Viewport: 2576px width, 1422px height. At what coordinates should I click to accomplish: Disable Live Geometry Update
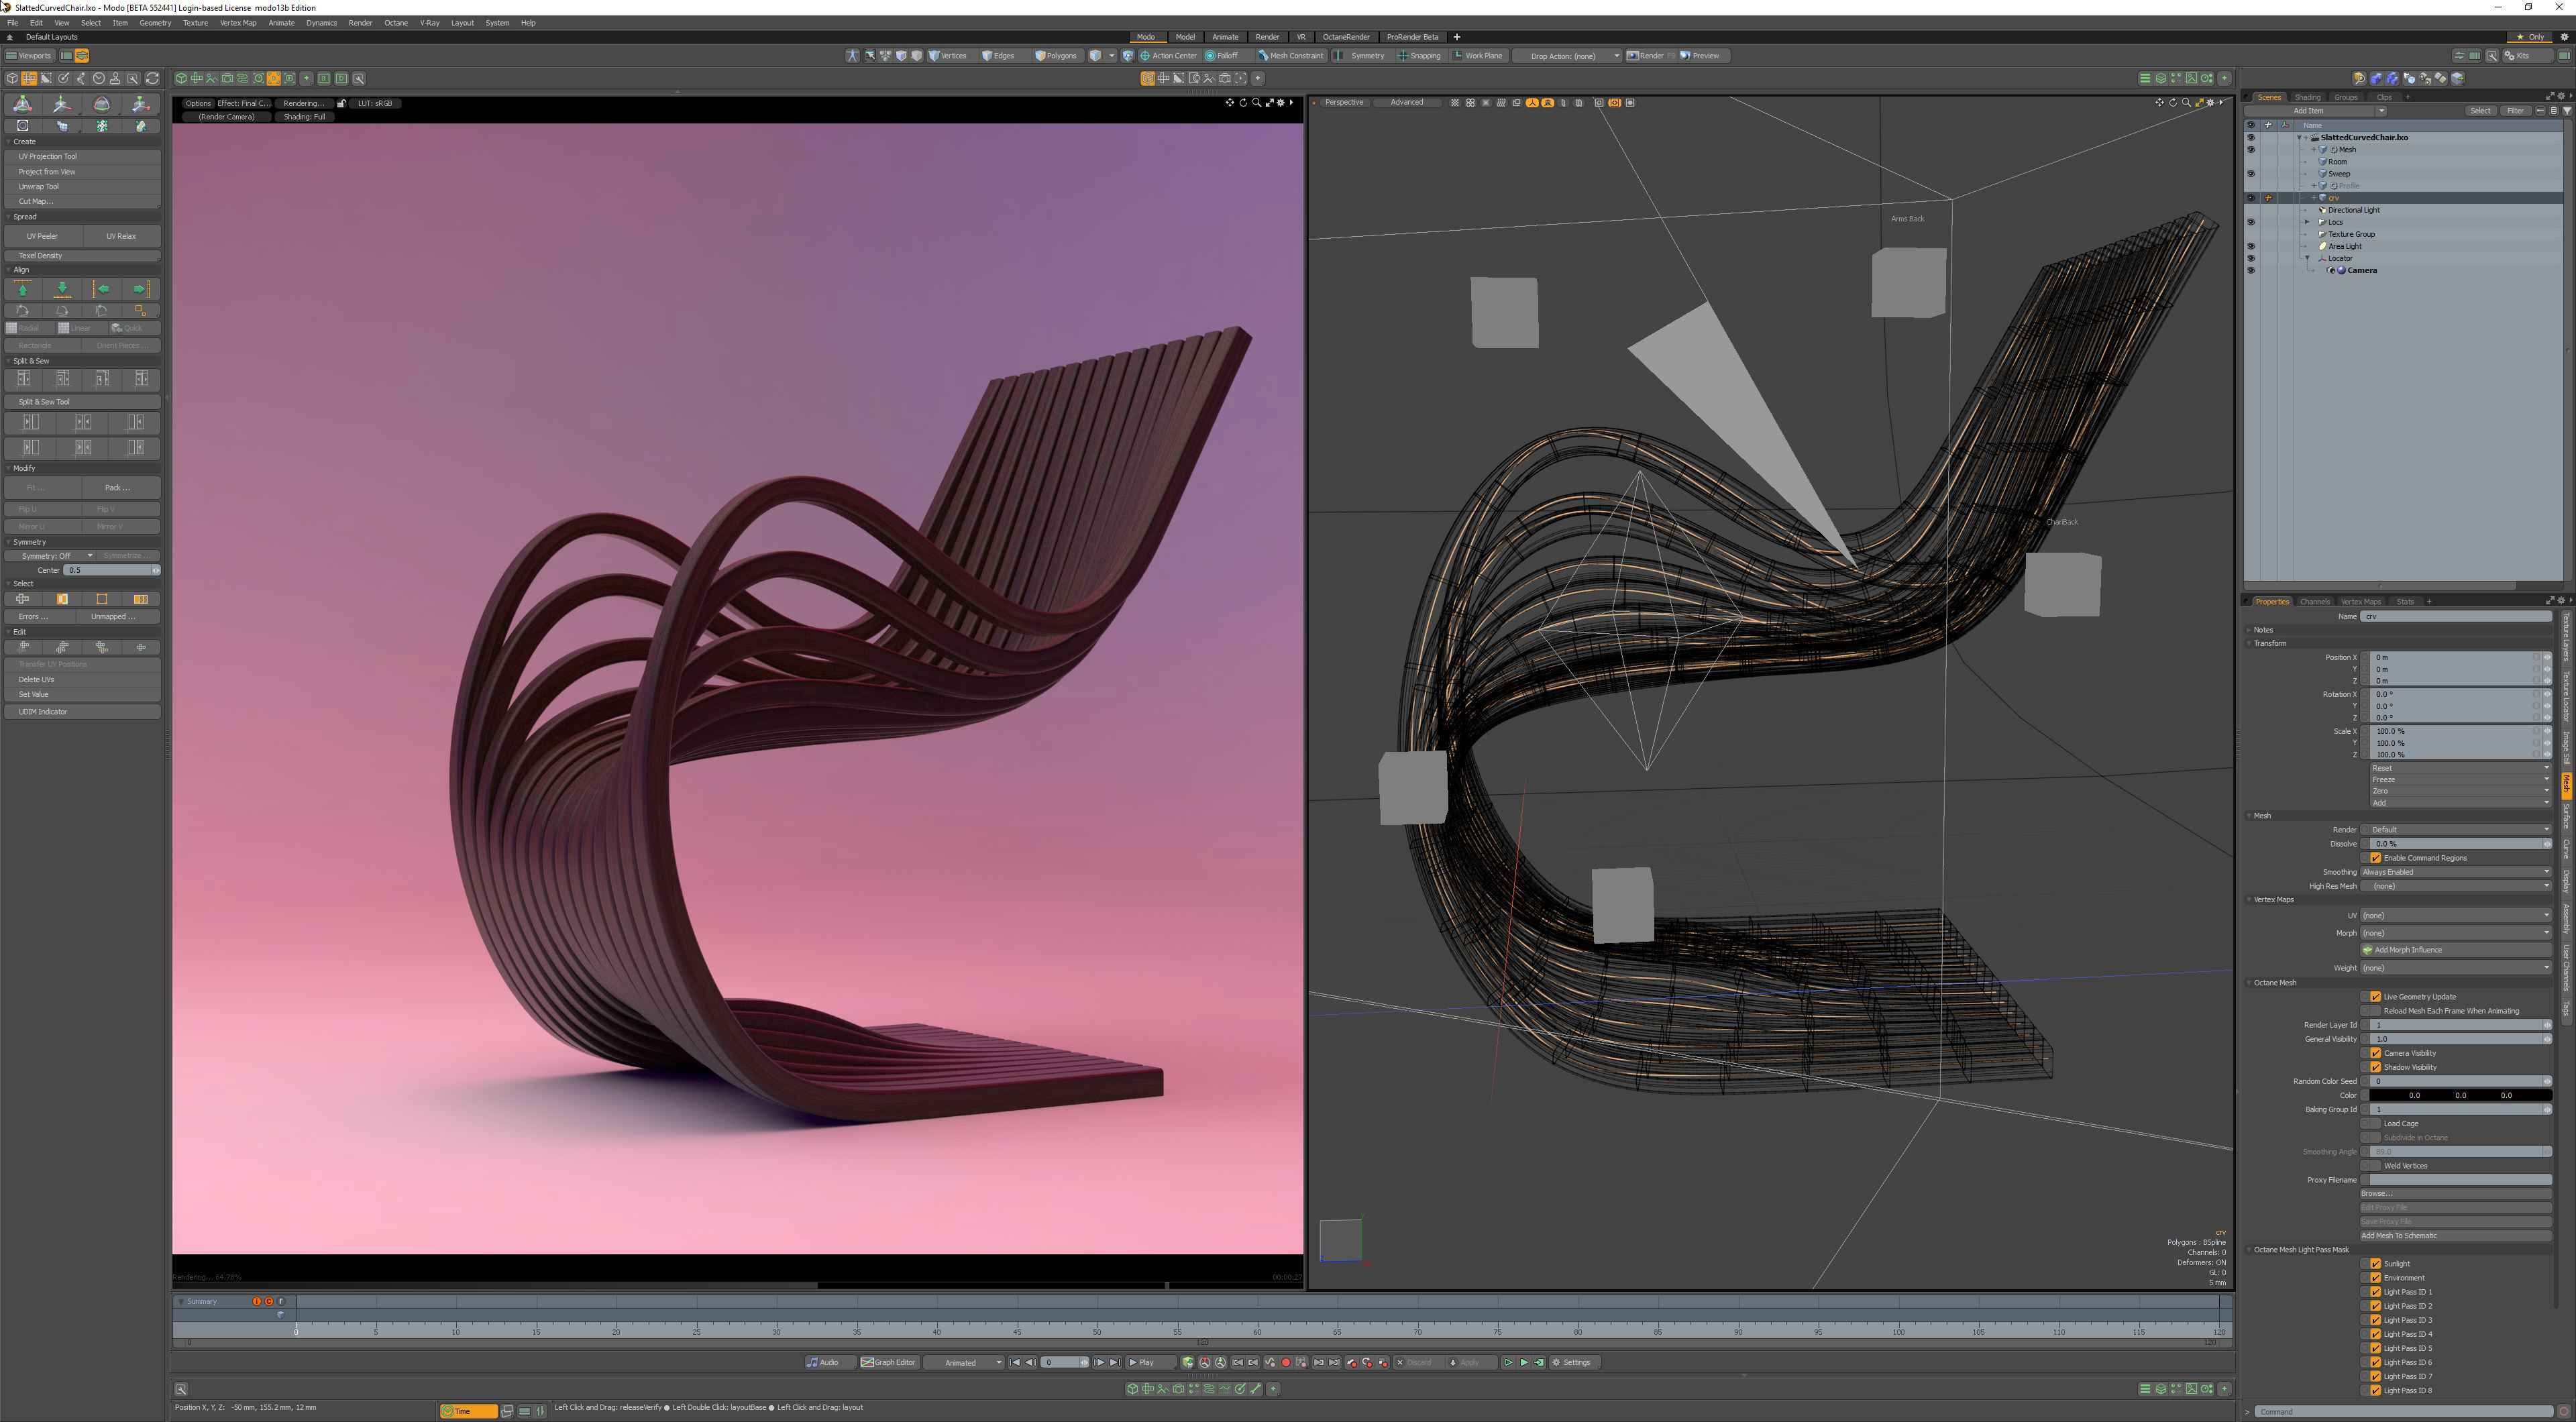click(x=2376, y=997)
